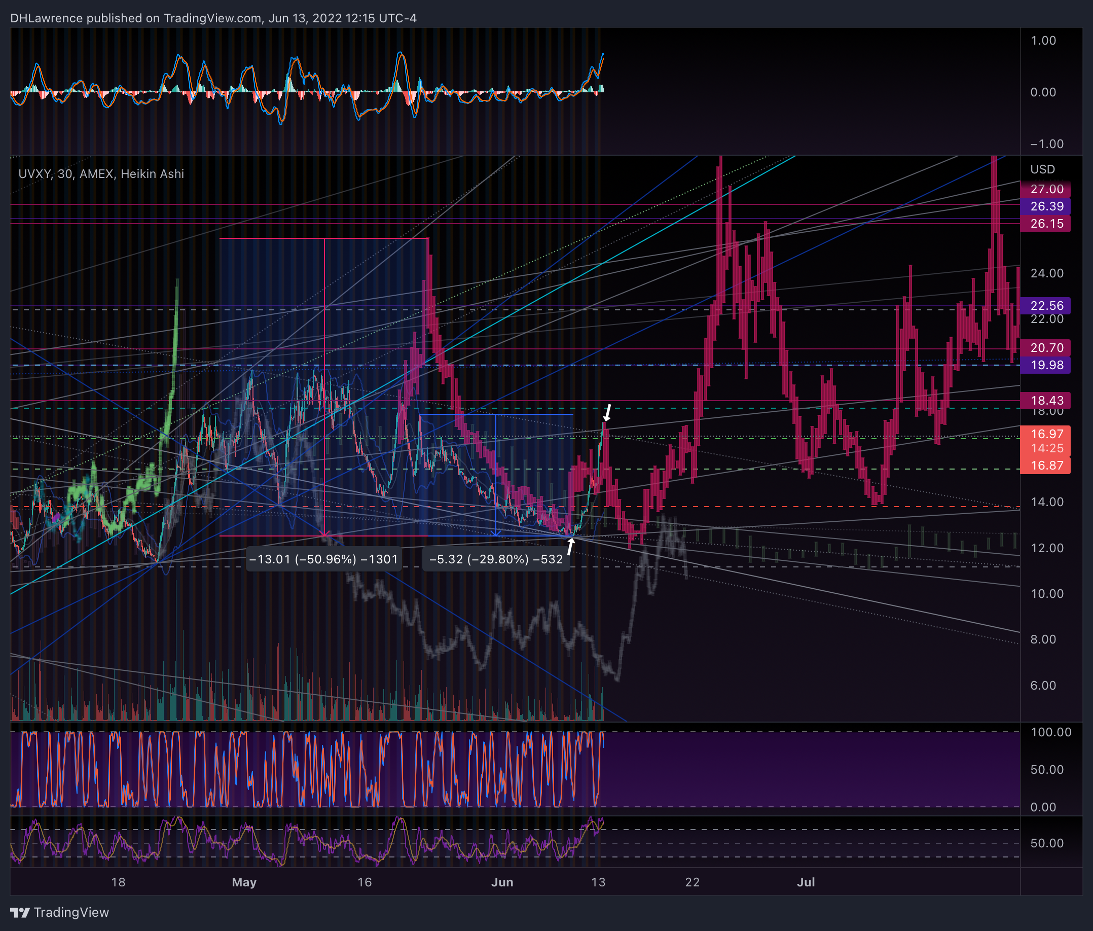Click the 1.00 top oscillator axis label
Viewport: 1093px width, 931px height.
(1043, 41)
